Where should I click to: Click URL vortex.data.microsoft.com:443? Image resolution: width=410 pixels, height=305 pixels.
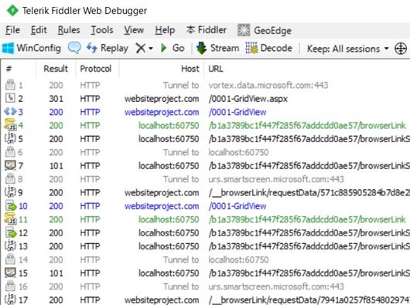coord(268,85)
